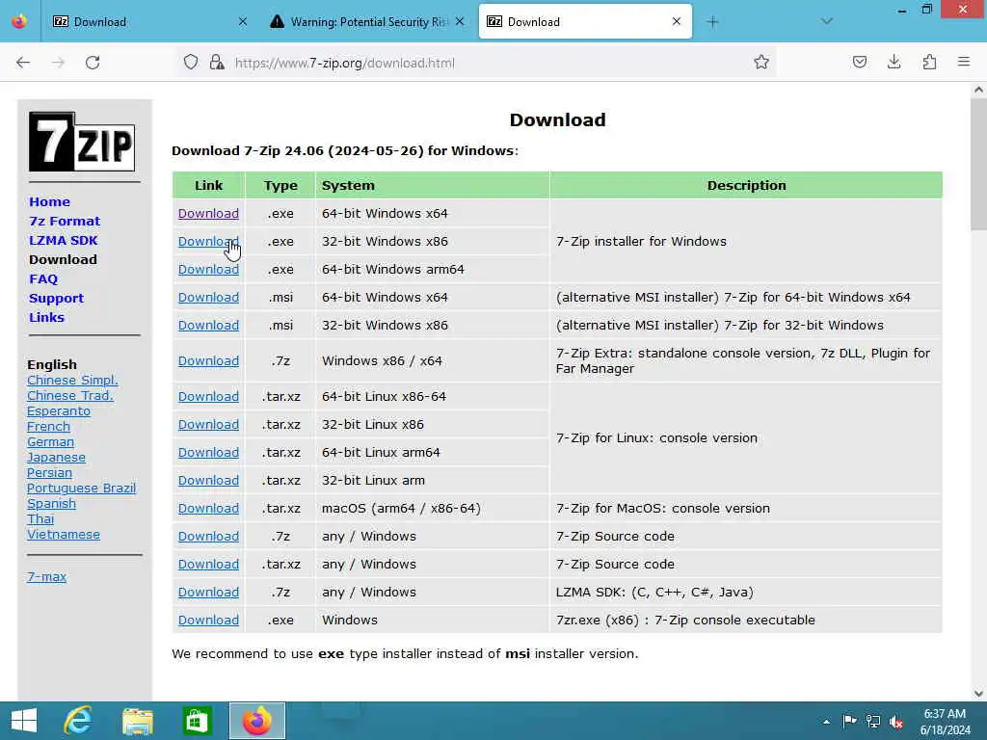Image resolution: width=987 pixels, height=740 pixels.
Task: Open the Extensions puzzle icon
Action: tap(929, 62)
